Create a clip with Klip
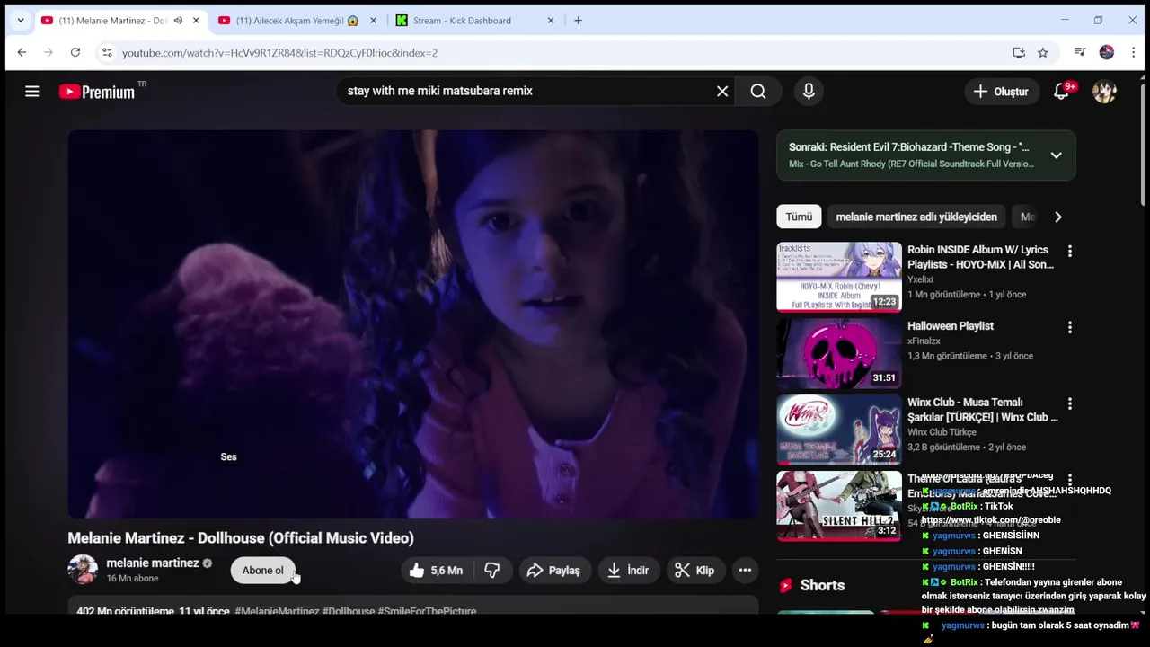Screen dimensions: 1150x647 (694, 570)
